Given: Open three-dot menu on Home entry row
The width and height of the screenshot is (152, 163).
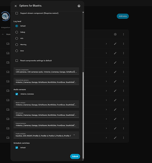Looking at the screenshot, I should 124,34.
